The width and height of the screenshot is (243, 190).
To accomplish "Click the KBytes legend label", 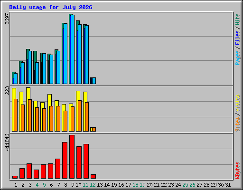I will [237, 171].
